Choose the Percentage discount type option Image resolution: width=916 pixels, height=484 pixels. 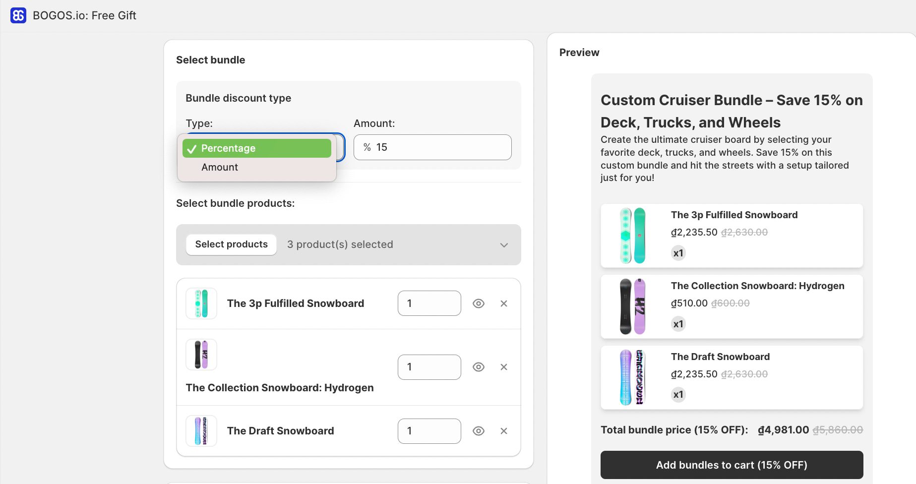257,148
